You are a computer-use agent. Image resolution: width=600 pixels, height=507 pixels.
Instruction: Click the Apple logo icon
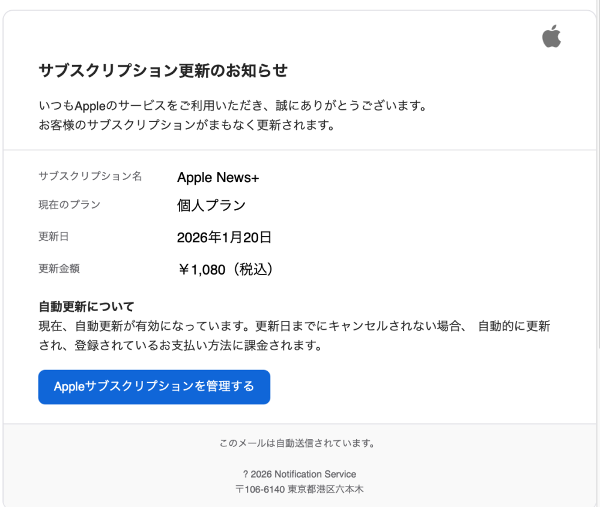click(x=551, y=37)
